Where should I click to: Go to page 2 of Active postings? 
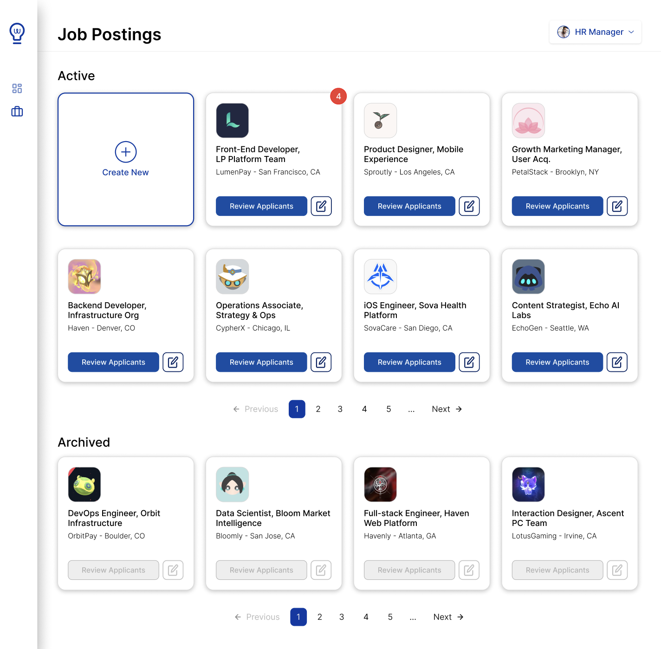[318, 409]
